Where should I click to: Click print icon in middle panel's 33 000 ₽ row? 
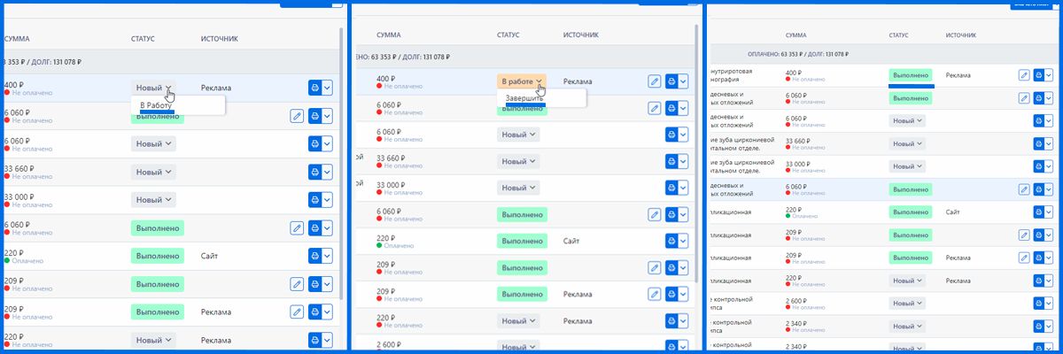[671, 188]
